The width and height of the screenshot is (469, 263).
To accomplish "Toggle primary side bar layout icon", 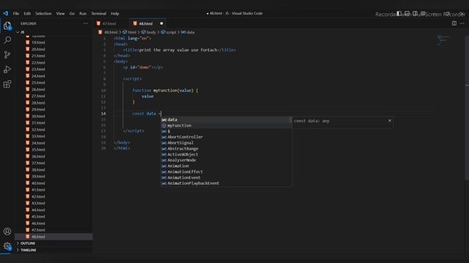I will tap(399, 13).
